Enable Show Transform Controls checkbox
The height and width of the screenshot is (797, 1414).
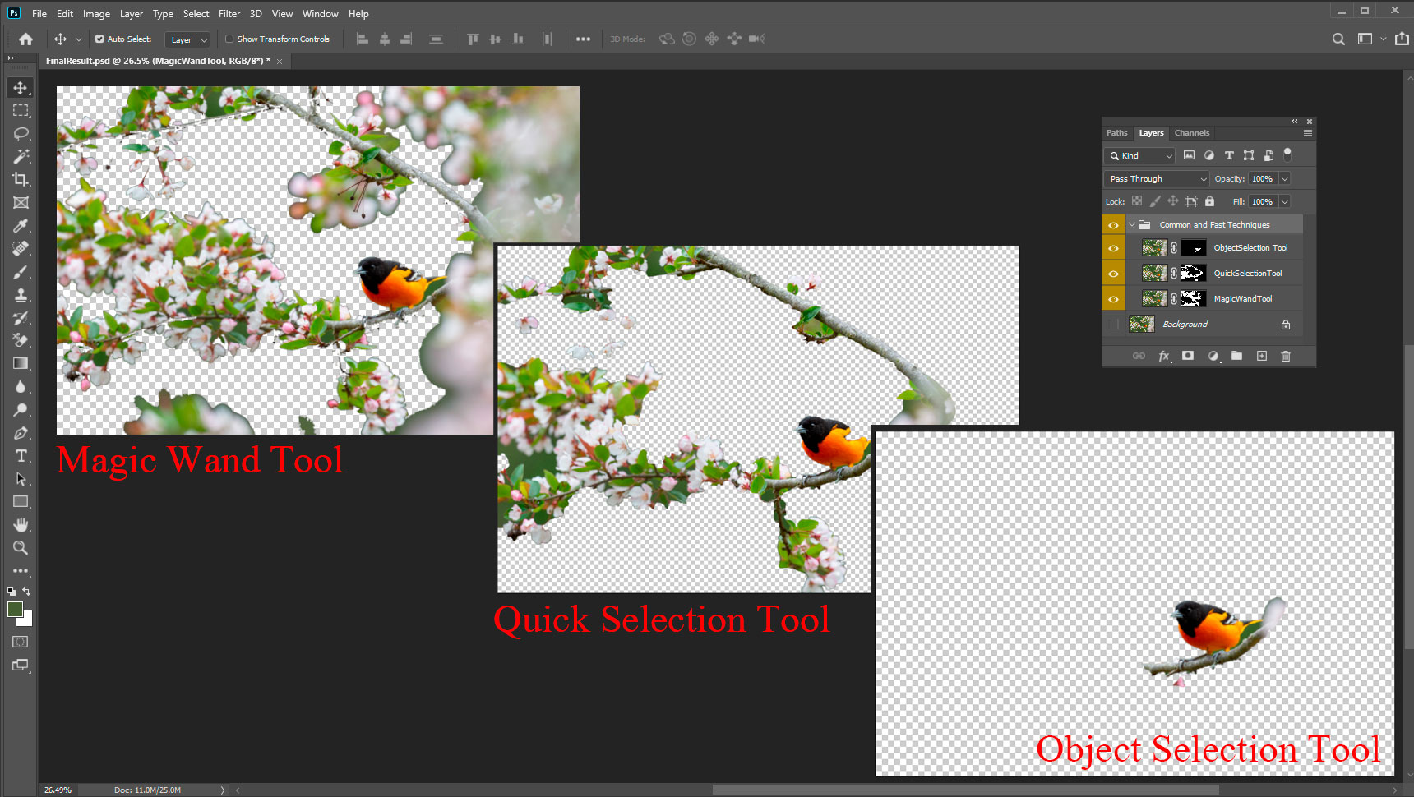pos(229,39)
